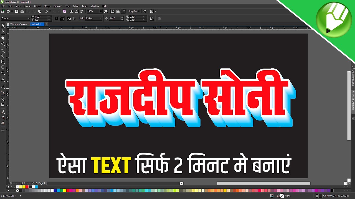Switch page orientation to portrait
The width and height of the screenshot is (355, 199).
[57, 19]
